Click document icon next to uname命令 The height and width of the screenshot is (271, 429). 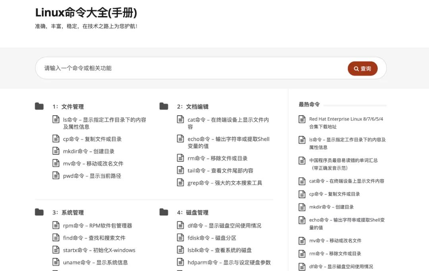56,262
